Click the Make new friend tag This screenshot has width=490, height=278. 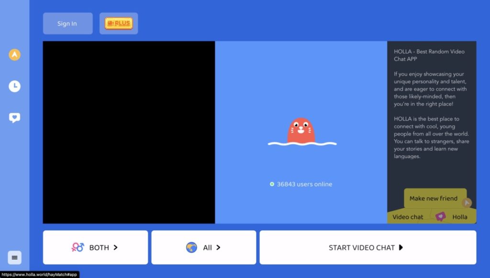point(435,198)
